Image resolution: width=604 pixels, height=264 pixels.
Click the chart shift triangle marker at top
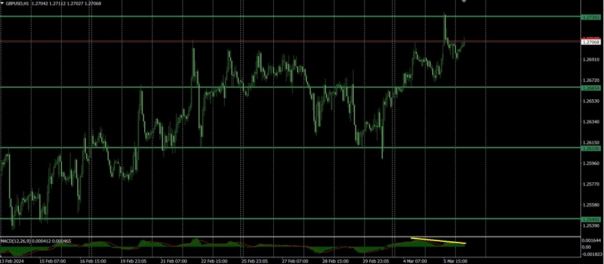(464, 1)
